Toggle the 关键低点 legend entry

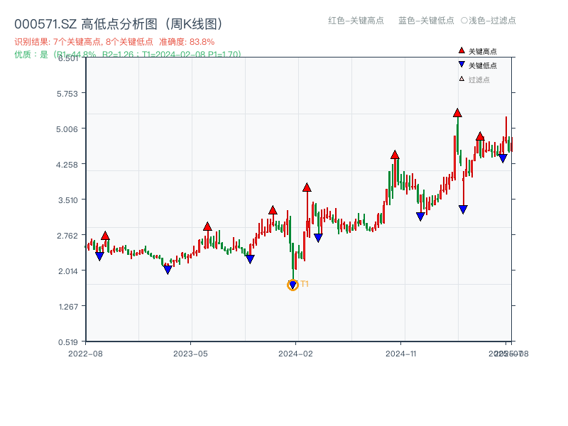[x=477, y=65]
